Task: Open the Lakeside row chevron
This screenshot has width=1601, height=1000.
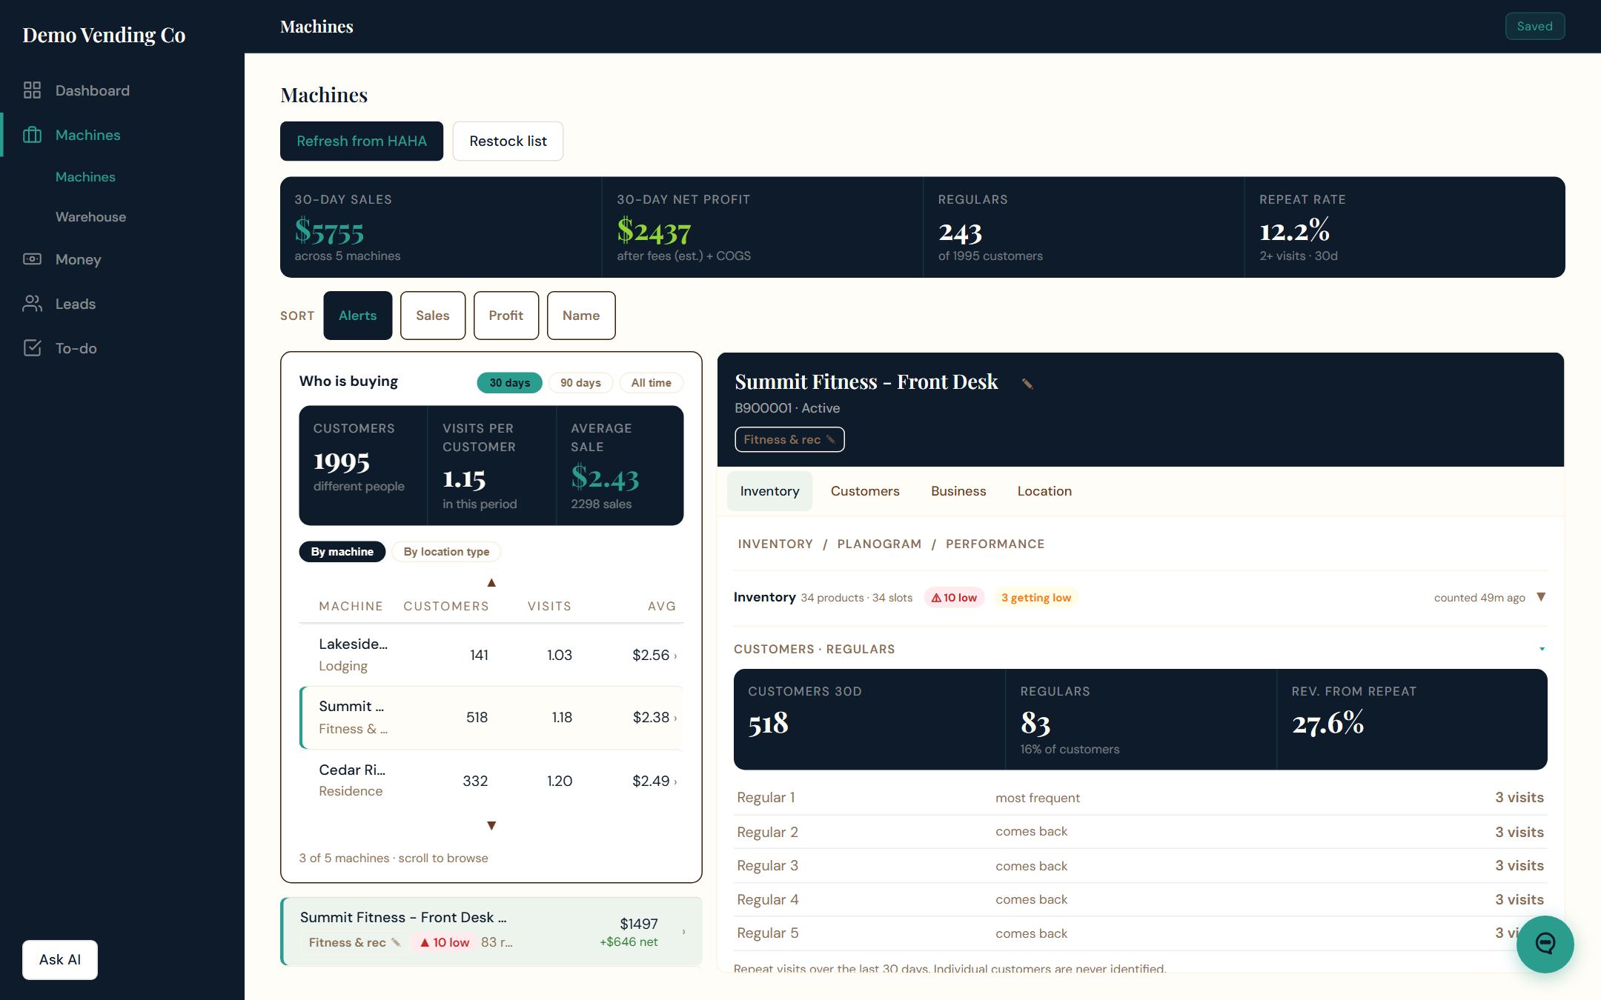Action: click(x=675, y=656)
